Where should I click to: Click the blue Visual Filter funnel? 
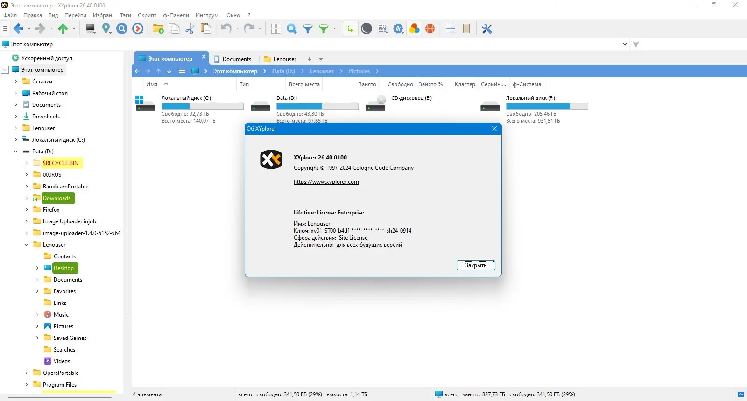click(x=308, y=29)
